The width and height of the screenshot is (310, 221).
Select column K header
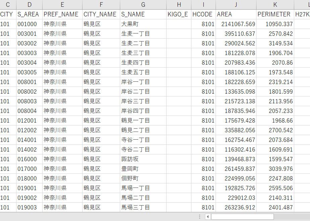(x=275, y=5)
